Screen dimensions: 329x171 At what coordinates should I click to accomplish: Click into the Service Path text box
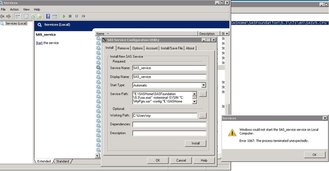pyautogui.click(x=163, y=98)
